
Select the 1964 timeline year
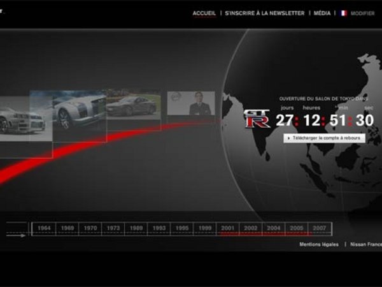[44, 228]
